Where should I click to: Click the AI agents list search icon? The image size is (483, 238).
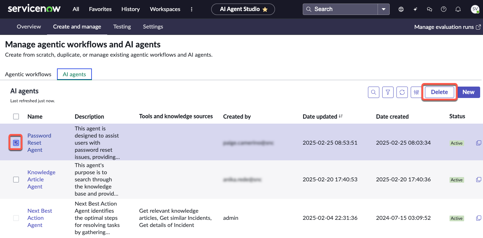coord(374,92)
